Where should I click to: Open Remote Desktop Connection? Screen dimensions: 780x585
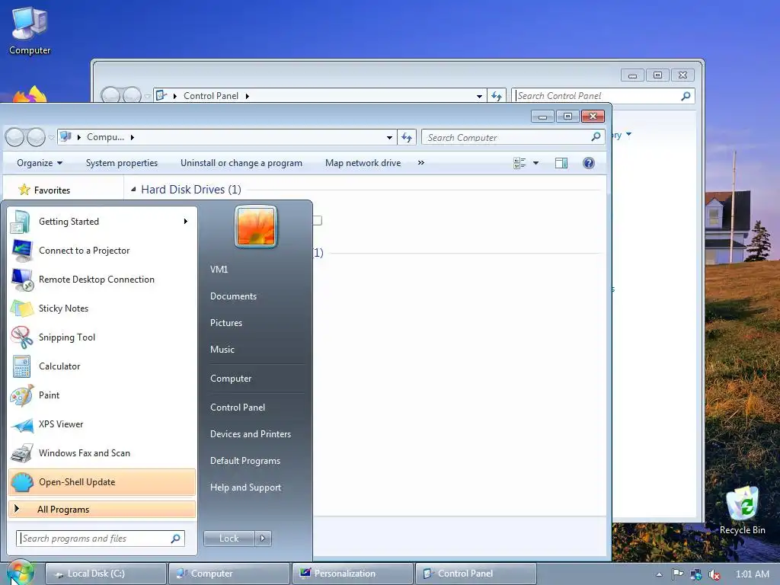click(x=102, y=280)
